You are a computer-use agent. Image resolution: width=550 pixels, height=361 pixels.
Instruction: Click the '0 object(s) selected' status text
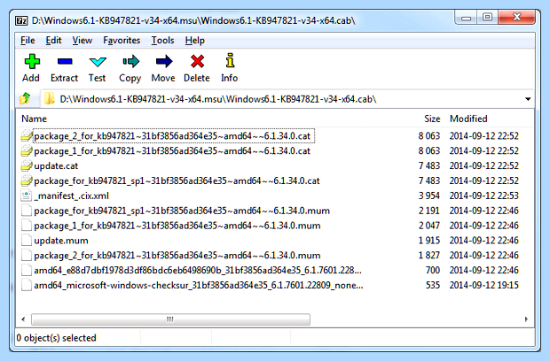[x=56, y=338]
